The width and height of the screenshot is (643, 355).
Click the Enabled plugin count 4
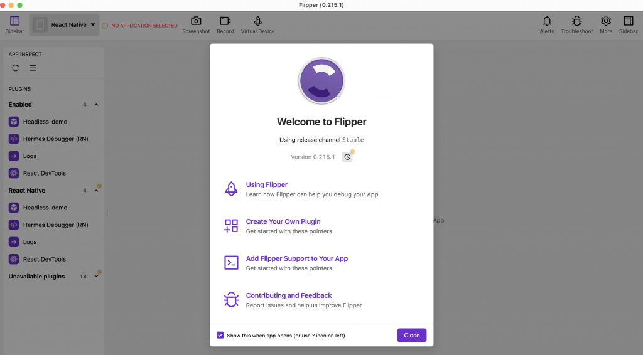pos(85,105)
